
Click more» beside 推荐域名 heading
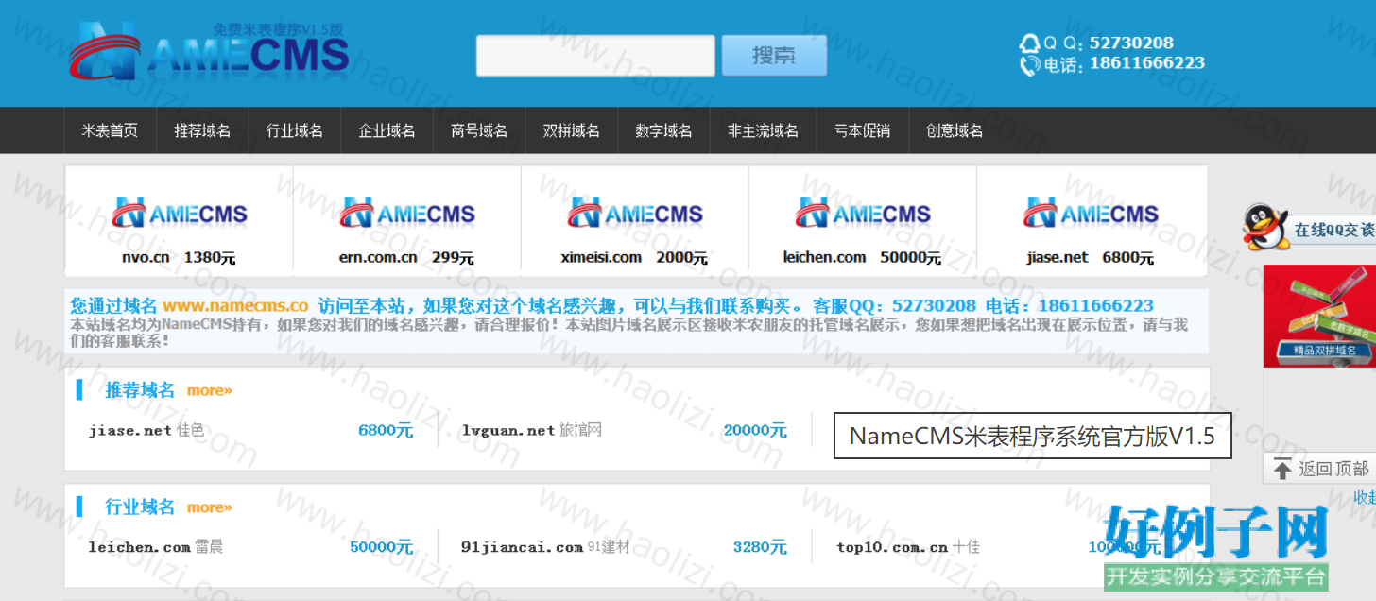[x=210, y=390]
